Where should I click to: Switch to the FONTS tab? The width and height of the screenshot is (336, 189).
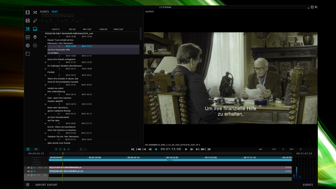click(44, 12)
